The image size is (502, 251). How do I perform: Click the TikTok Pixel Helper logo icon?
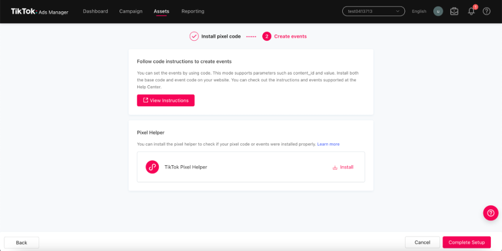tap(152, 167)
